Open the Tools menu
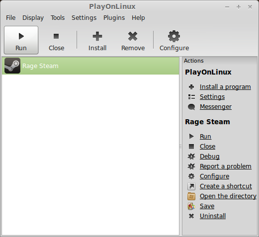Screen dimensions: 259x237 point(58,18)
